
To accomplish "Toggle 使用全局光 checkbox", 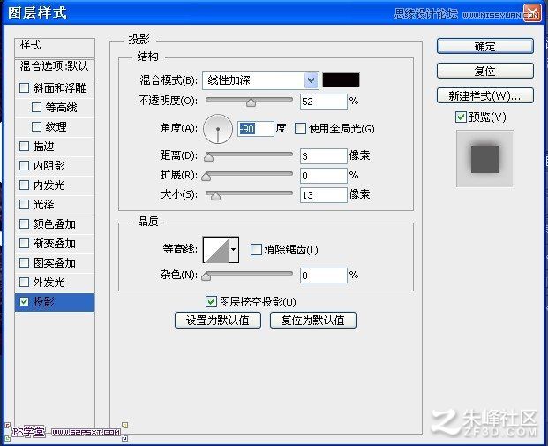I will 300,129.
